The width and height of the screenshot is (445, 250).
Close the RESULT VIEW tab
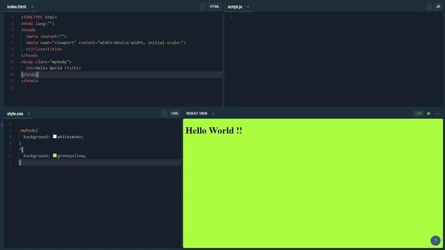[213, 114]
